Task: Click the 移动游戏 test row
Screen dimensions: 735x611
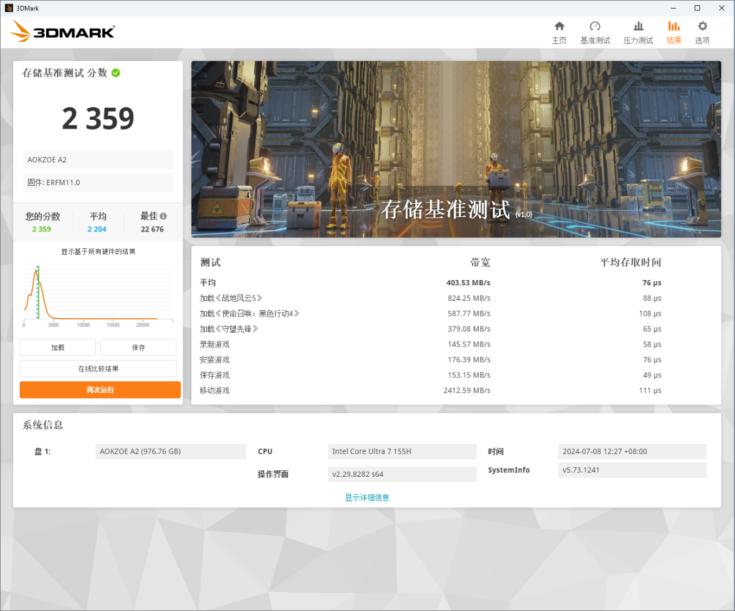Action: click(x=431, y=391)
